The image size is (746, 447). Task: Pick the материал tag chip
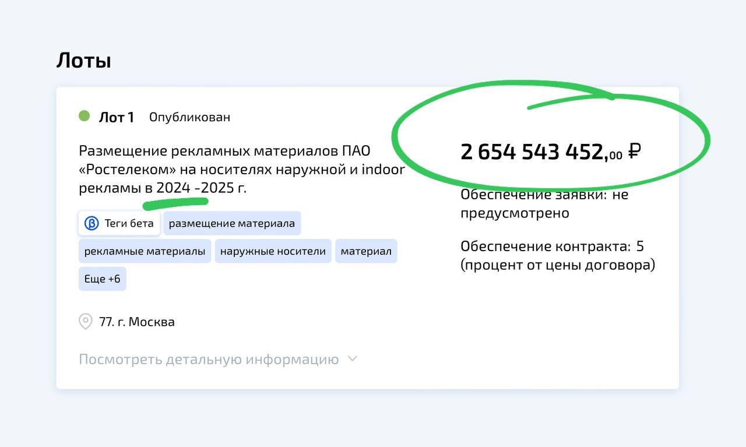[x=366, y=251]
